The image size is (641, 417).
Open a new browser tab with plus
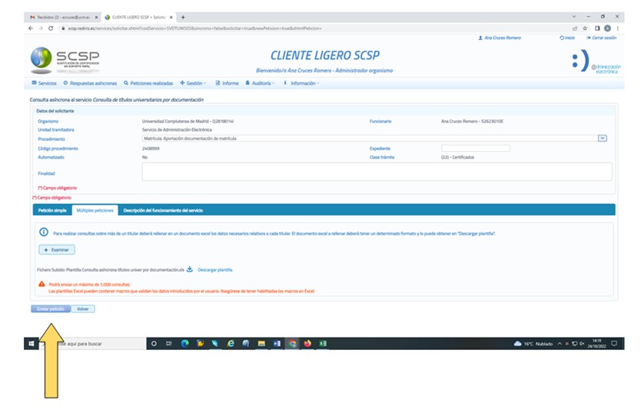(x=183, y=17)
